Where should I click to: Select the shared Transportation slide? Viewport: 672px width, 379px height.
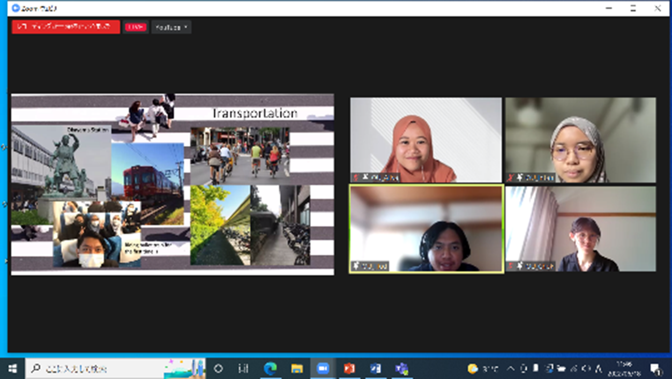(x=172, y=184)
